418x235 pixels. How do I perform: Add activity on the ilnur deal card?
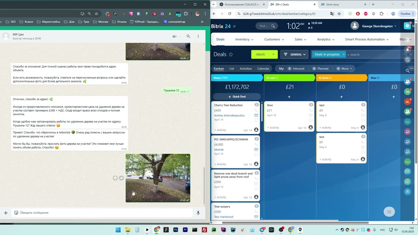(273, 128)
